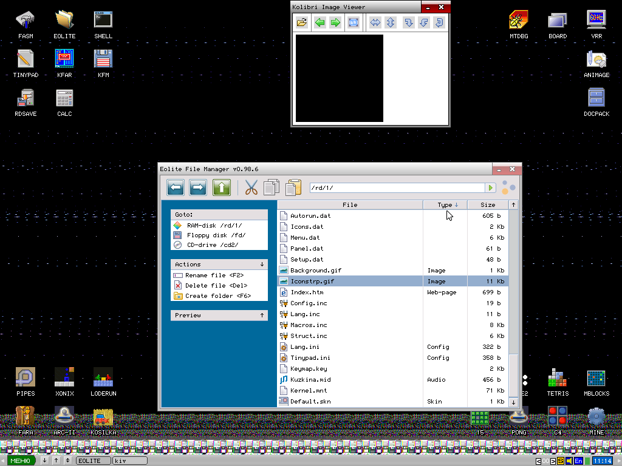Open the MEHIO start menu
Screen dimensions: 622x466
click(x=21, y=461)
